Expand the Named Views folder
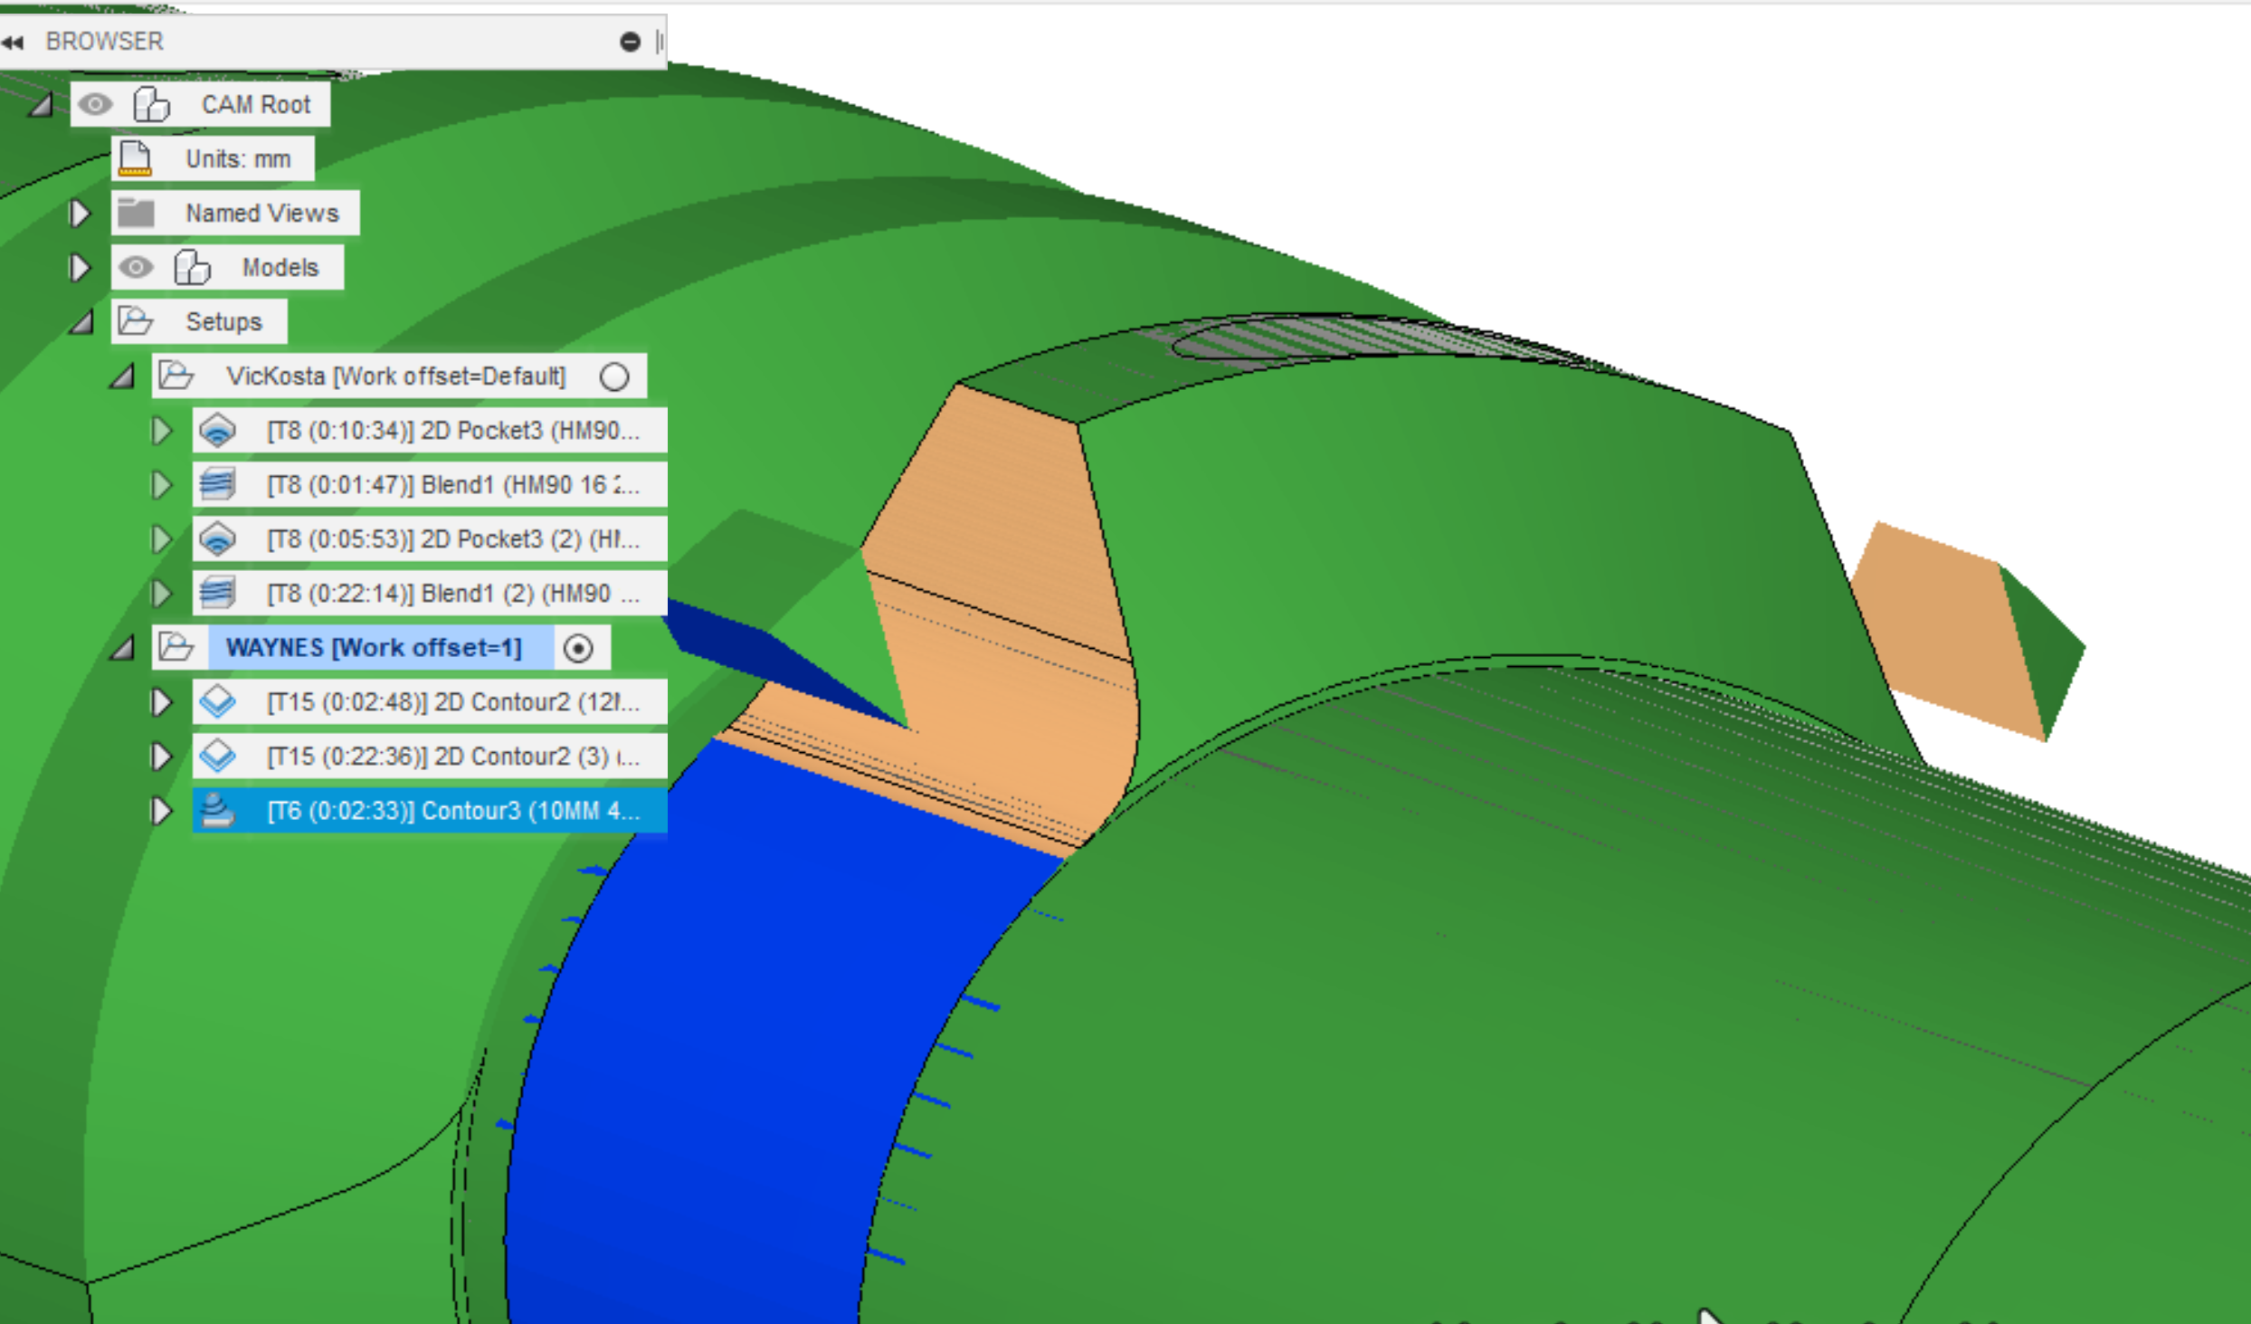2251x1324 pixels. click(80, 212)
